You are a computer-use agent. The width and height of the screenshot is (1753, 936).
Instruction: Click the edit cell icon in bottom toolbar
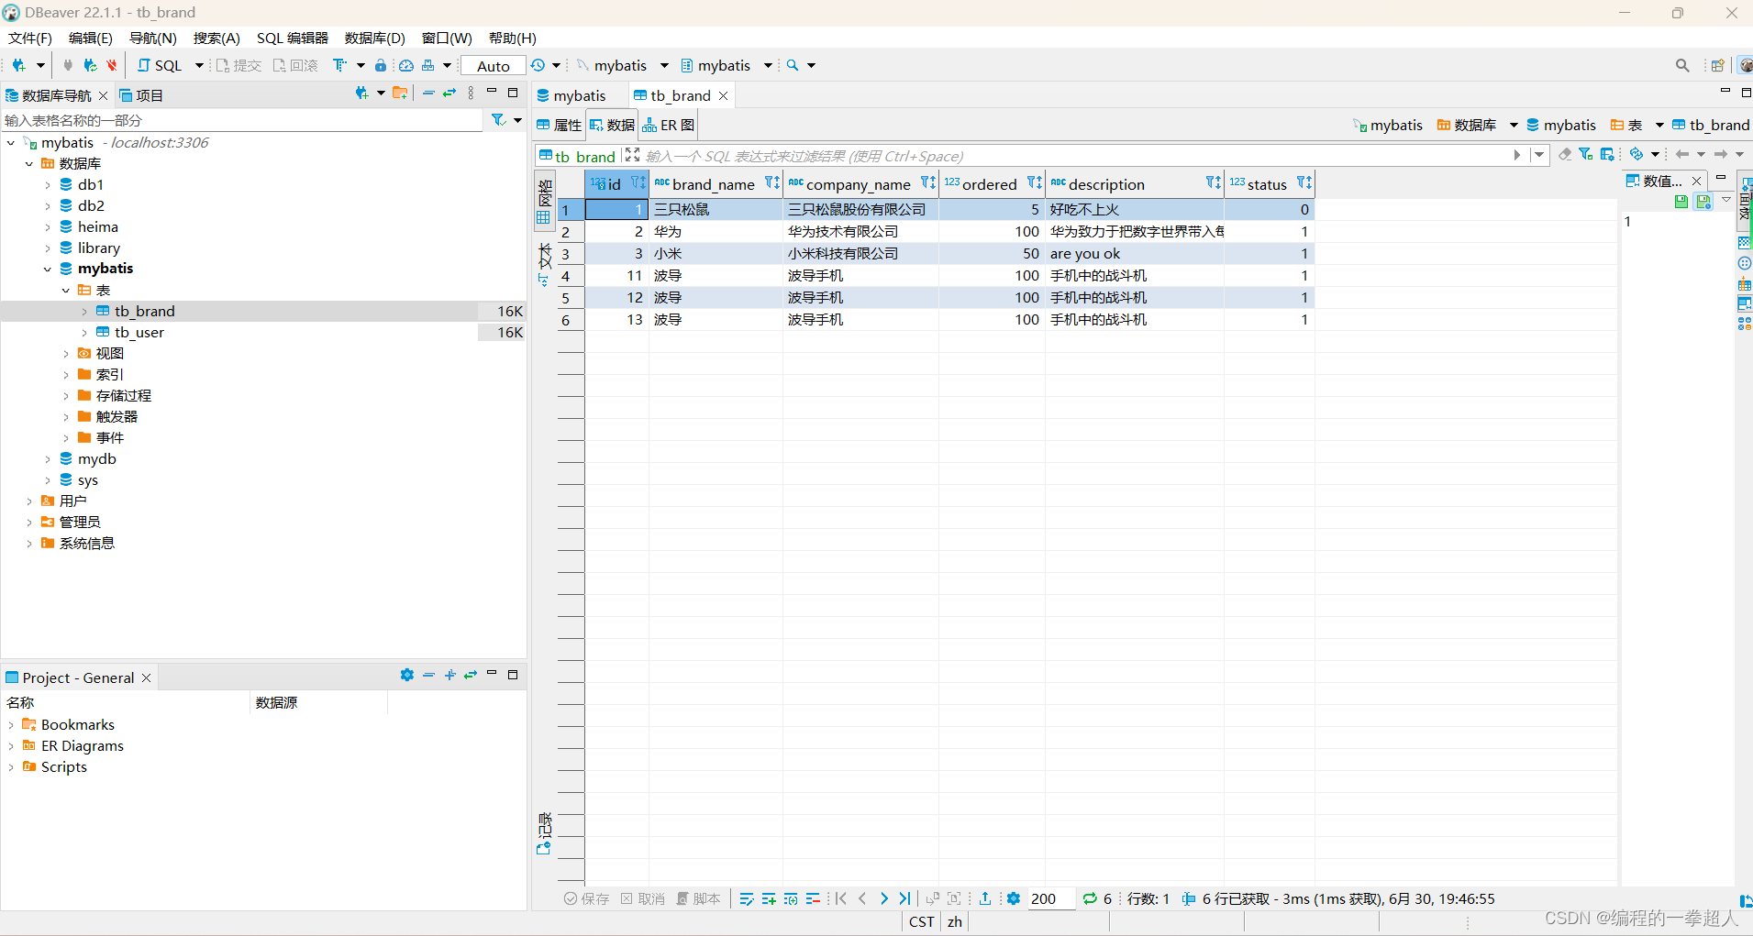[747, 898]
